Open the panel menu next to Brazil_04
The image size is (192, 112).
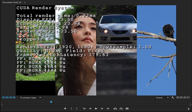click(x=25, y=2)
